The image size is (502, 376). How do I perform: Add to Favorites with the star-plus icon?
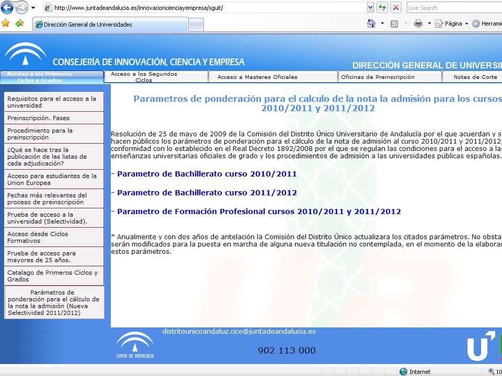[x=19, y=23]
